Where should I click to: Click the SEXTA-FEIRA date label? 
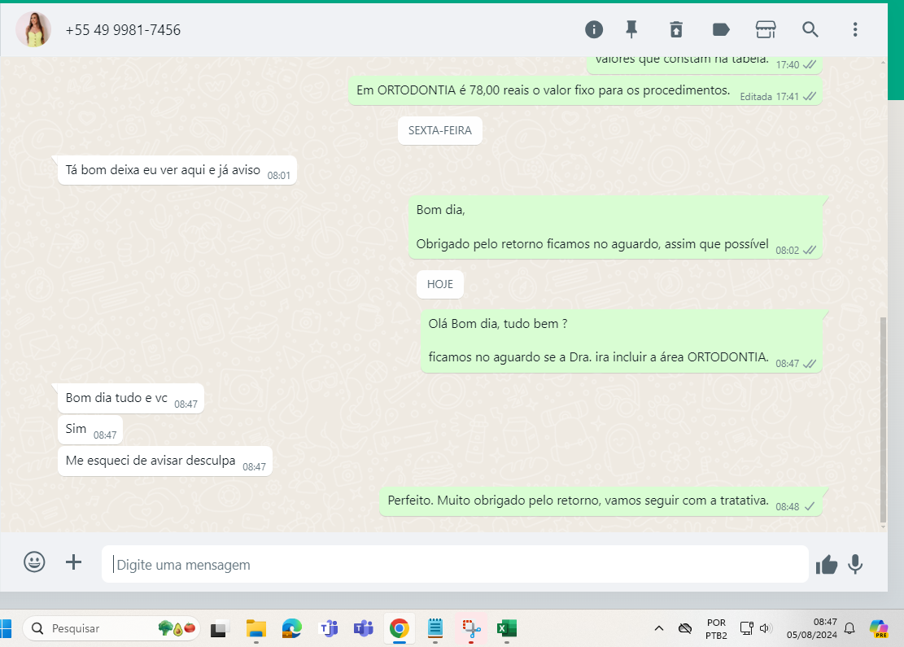[x=440, y=130]
